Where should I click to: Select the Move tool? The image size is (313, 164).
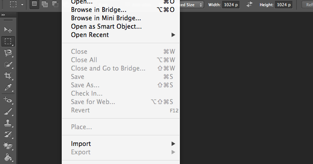[x=8, y=30]
